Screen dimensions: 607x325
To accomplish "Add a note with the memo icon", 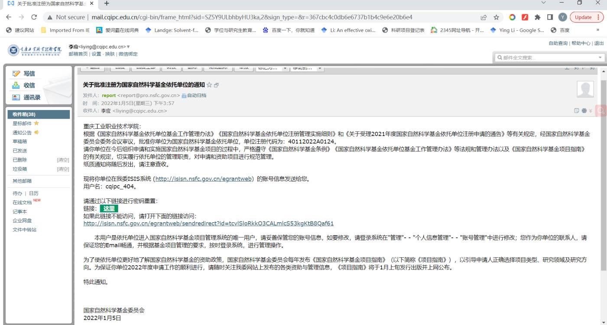I will pyautogui.click(x=577, y=111).
